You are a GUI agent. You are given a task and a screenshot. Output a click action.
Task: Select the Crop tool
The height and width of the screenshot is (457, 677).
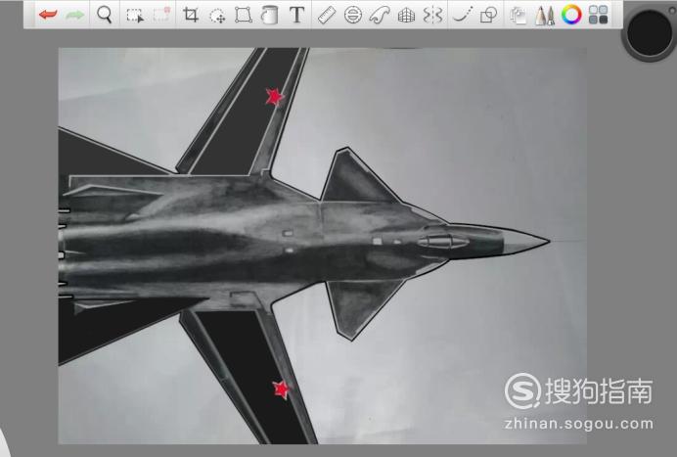pyautogui.click(x=191, y=15)
